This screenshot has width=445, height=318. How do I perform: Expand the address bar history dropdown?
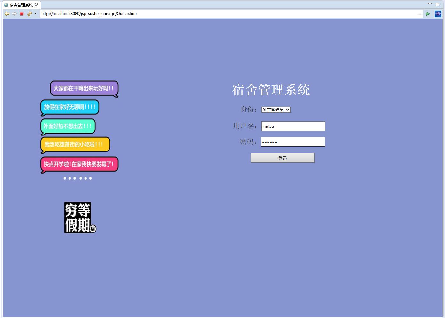coord(420,14)
